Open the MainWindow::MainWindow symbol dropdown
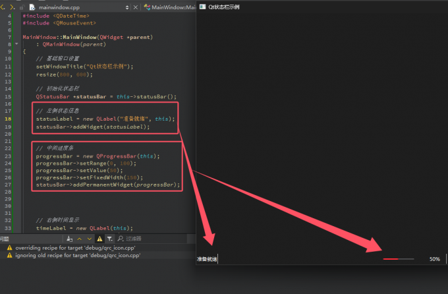 coord(173,7)
